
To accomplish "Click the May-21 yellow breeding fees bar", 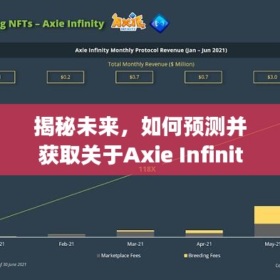I will click(x=267, y=215).
